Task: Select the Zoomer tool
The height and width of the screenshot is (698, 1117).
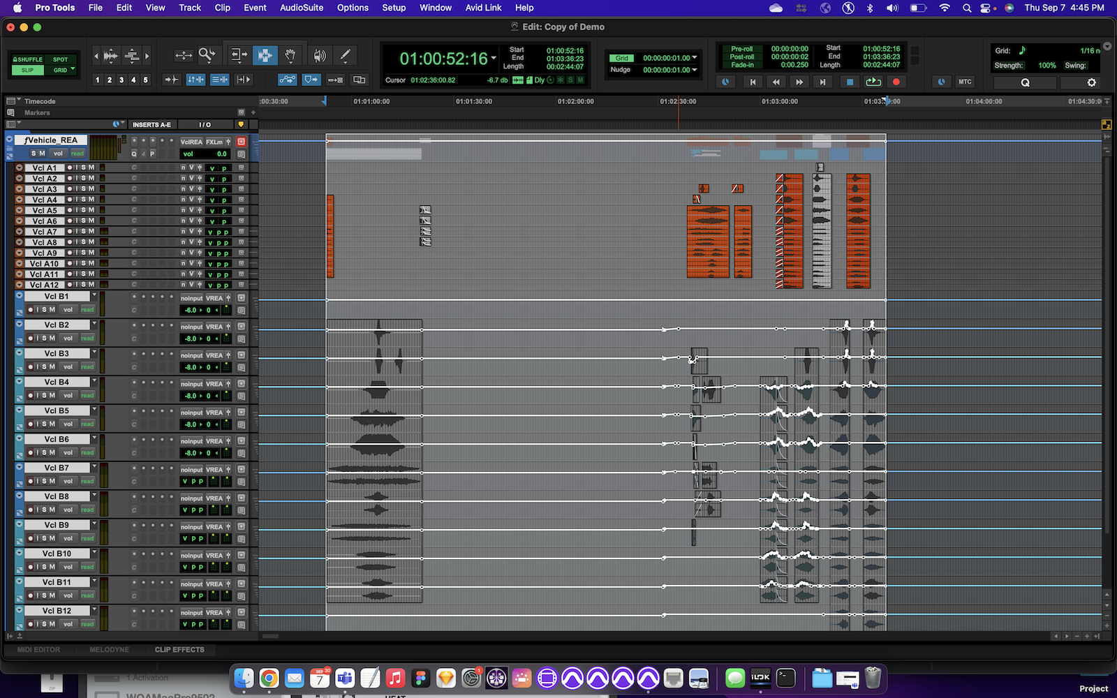Action: 207,54
